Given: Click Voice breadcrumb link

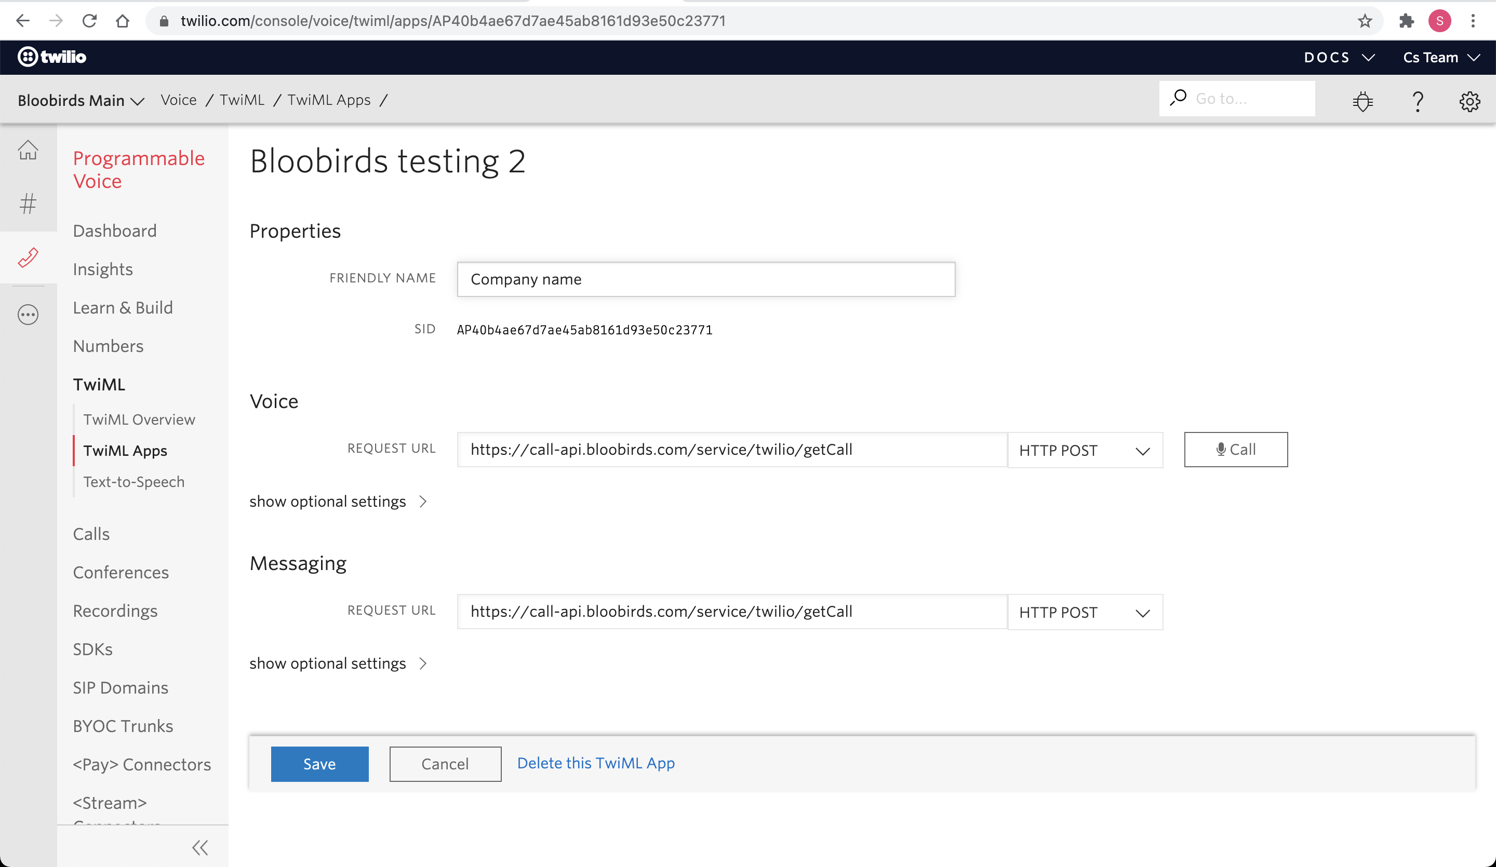Looking at the screenshot, I should tap(178, 100).
